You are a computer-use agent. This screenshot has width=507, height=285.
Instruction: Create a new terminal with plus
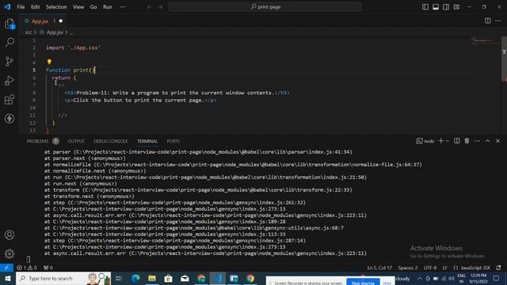coord(441,141)
